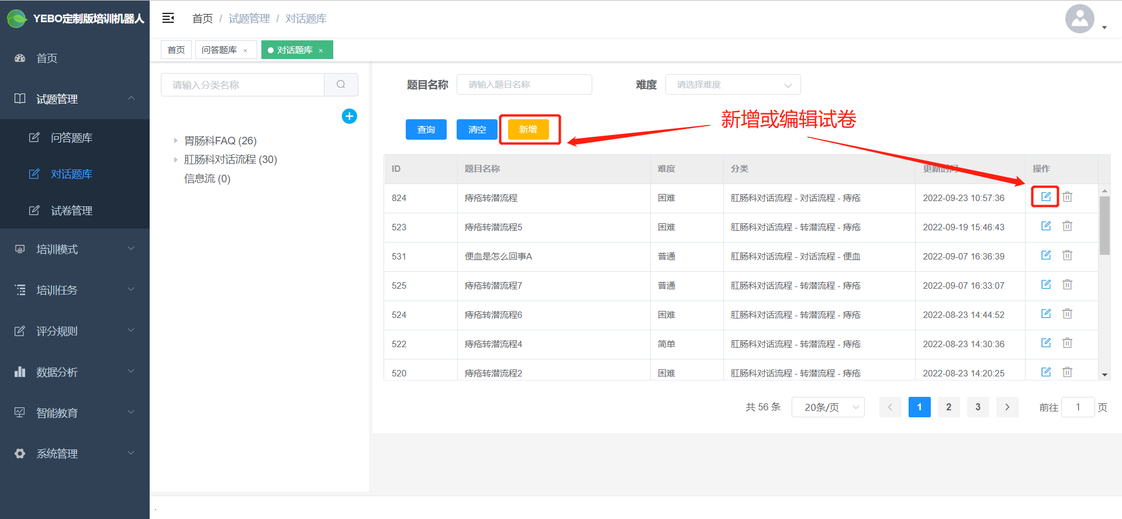Image resolution: width=1122 pixels, height=519 pixels.
Task: Edit the row with ID 824
Action: click(x=1046, y=196)
